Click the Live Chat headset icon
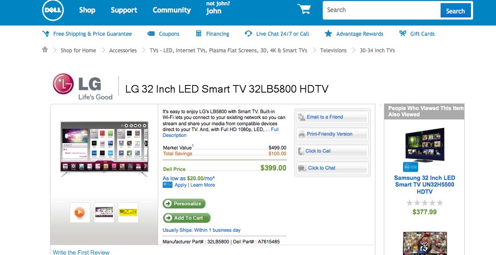 [x=248, y=34]
